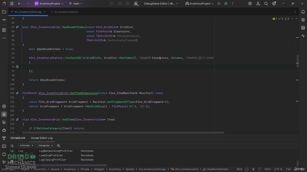The width and height of the screenshot is (307, 172).
Task: Open the database tool window on right sidebar
Action: click(x=303, y=28)
